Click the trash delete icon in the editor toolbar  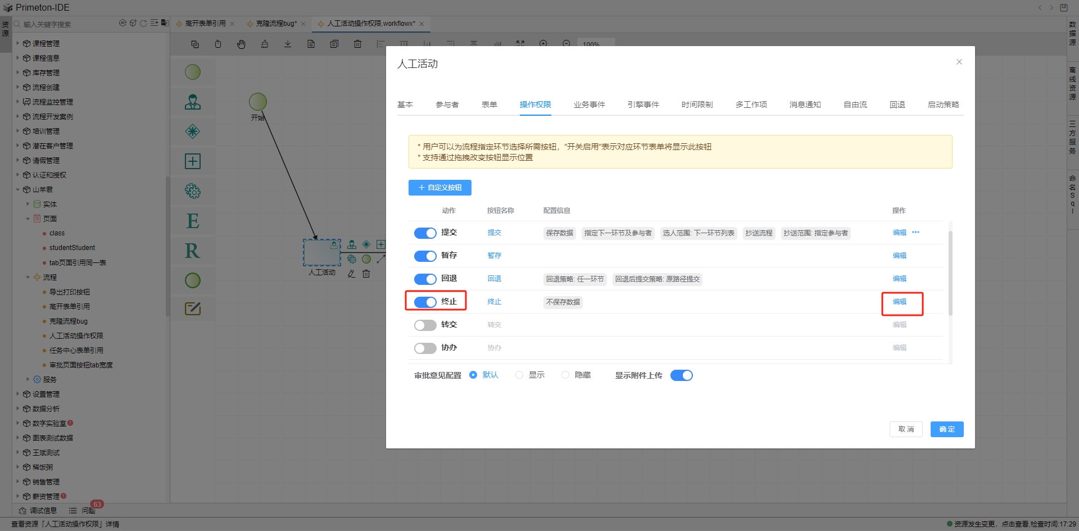[x=357, y=44]
